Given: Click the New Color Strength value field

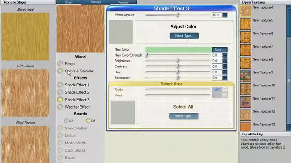Looking at the screenshot, I should tap(217, 55).
